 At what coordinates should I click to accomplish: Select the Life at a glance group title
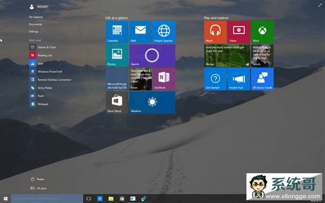tap(116, 18)
